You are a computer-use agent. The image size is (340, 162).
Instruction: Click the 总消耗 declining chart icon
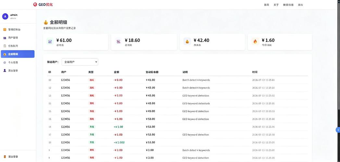click(119, 41)
